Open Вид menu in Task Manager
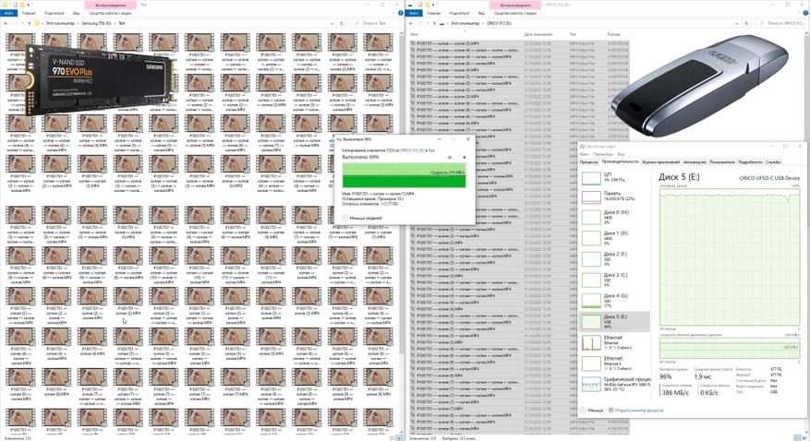Viewport: 810px width, 441px height. [621, 154]
